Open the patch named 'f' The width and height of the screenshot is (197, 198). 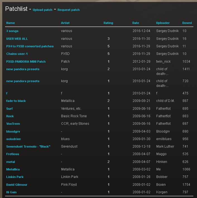[7, 93]
